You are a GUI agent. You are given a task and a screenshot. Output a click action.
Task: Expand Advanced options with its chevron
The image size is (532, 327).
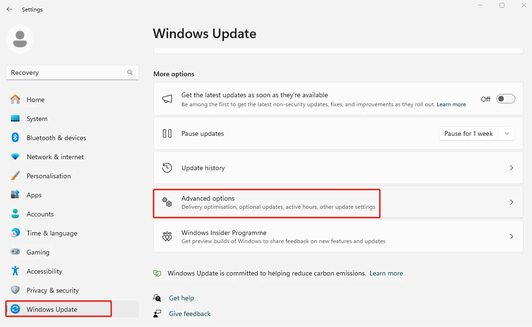pos(512,202)
